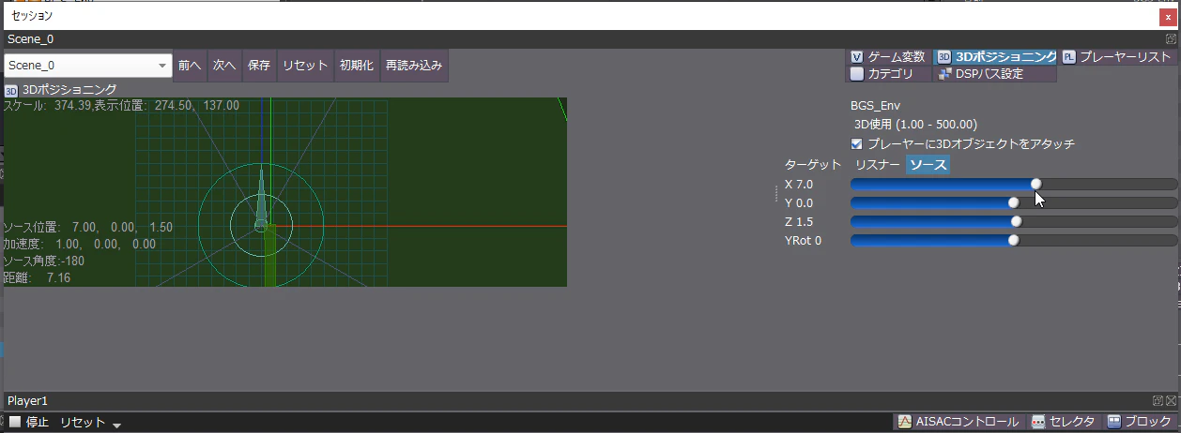Image resolution: width=1181 pixels, height=433 pixels.
Task: Click the Y 0.0 slider handle
Action: point(1013,202)
